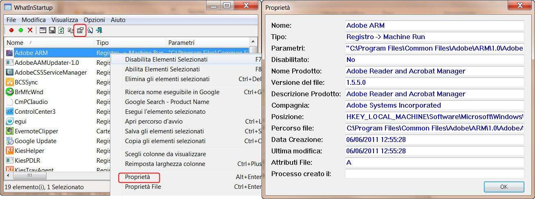This screenshot has height=199, width=535.
Task: Click the red X delete toolbar icon
Action: (30, 30)
